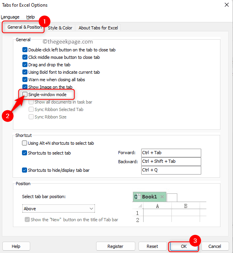Click the Backward shortcut field Ctrl + Shift + Tab
The height and width of the screenshot is (253, 233).
click(171, 162)
